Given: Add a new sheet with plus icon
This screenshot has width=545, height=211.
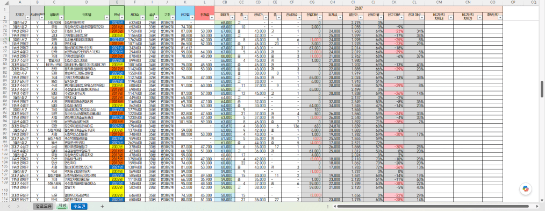Looking at the screenshot, I should pos(102,207).
